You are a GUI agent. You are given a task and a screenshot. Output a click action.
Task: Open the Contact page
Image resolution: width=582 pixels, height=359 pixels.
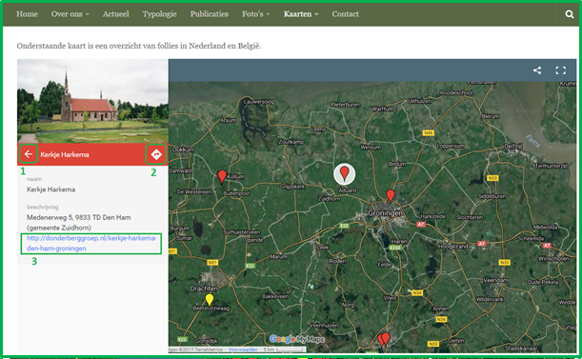click(x=345, y=14)
